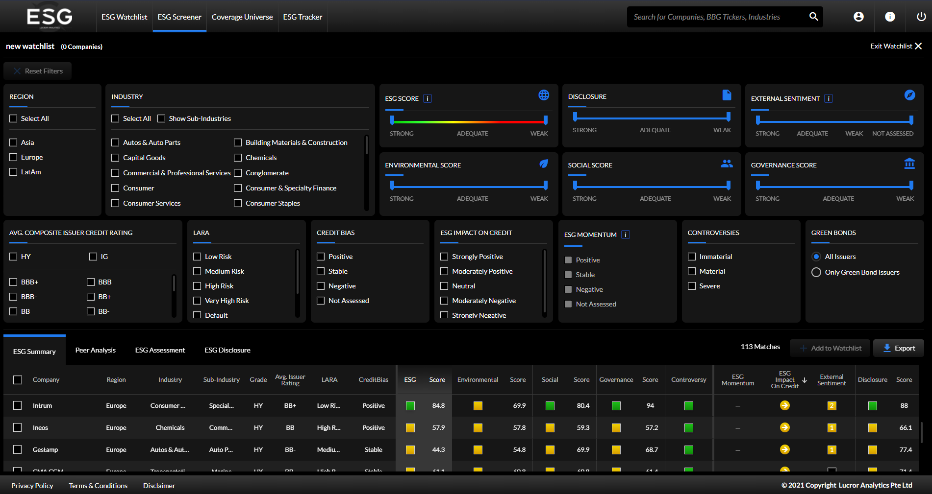Select Only Green Bond Issuers radio
This screenshot has height=494, width=932.
click(816, 272)
